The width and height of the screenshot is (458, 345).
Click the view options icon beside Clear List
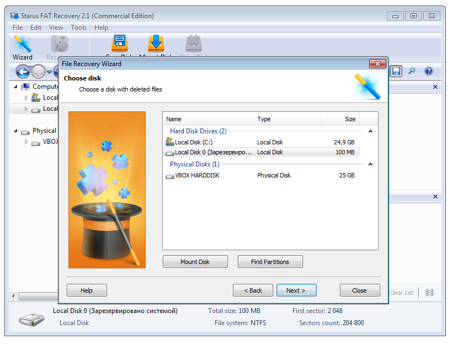429,293
